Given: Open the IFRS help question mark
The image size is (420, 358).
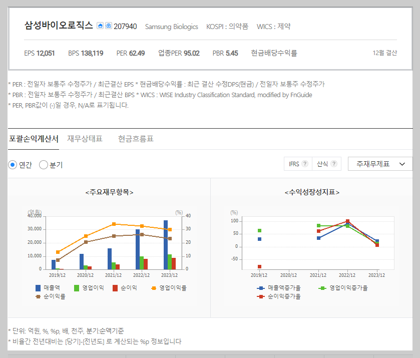Looking at the screenshot, I should click(305, 164).
